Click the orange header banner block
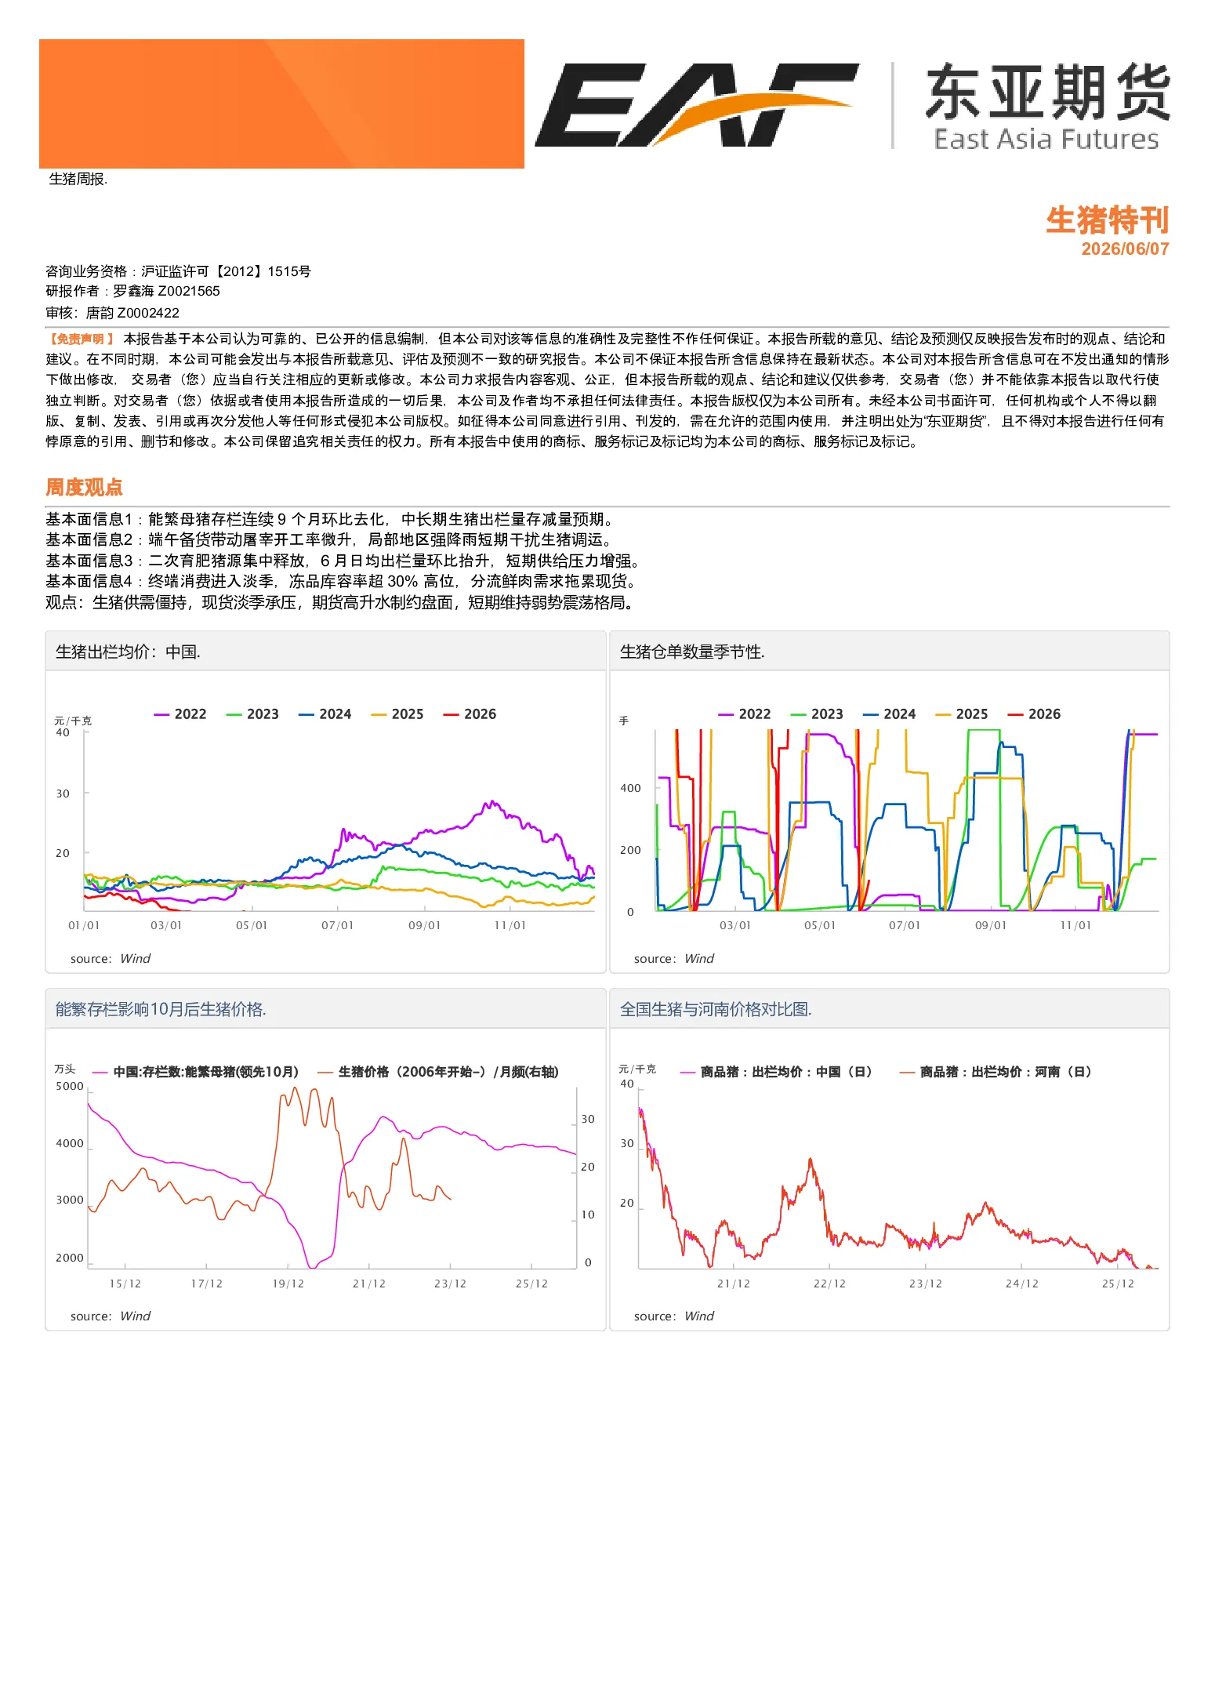 [281, 103]
